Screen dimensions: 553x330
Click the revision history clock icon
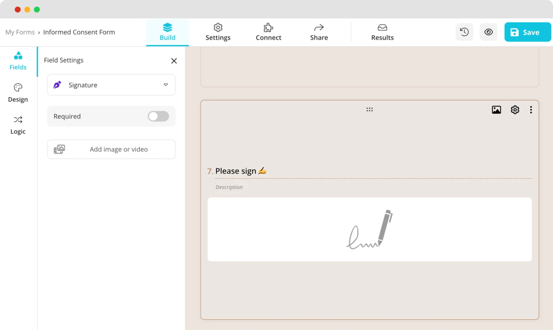coord(464,32)
